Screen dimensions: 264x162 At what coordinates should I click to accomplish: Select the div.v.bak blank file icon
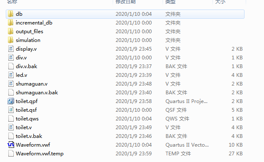[11, 66]
